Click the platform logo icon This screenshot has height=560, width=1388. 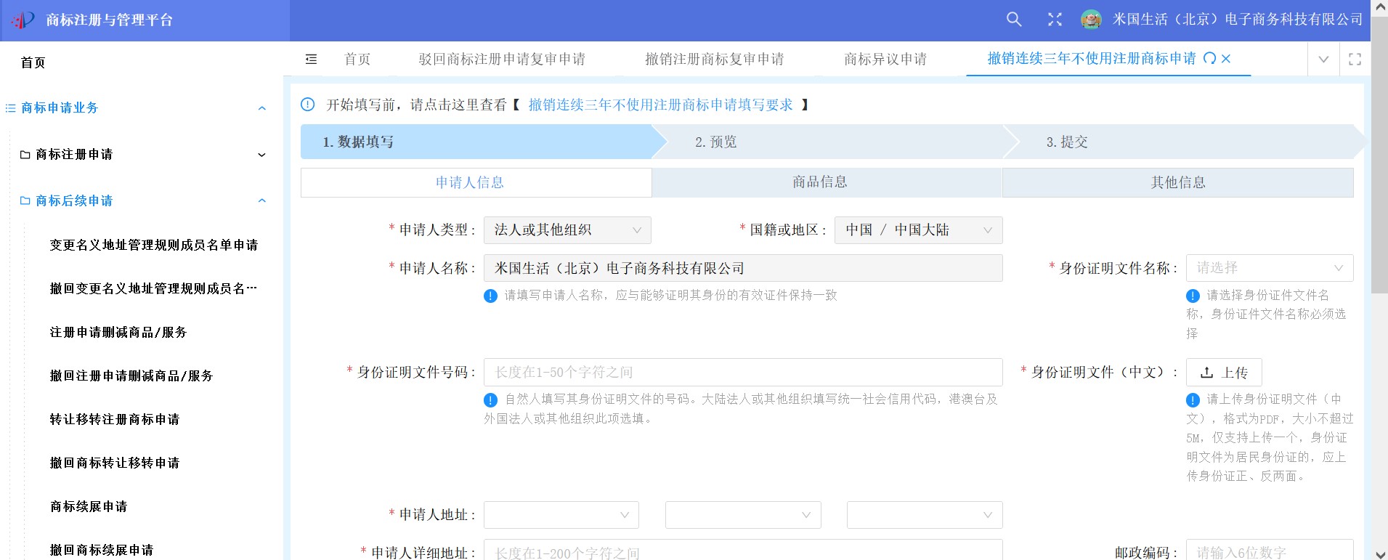coord(23,20)
